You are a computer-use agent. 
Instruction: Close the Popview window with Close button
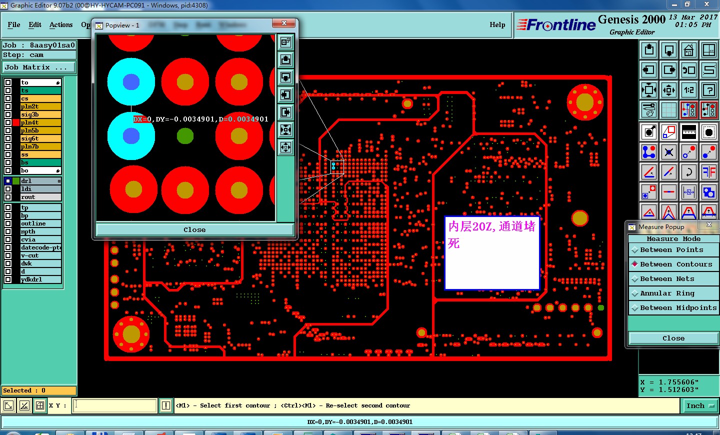(x=194, y=230)
